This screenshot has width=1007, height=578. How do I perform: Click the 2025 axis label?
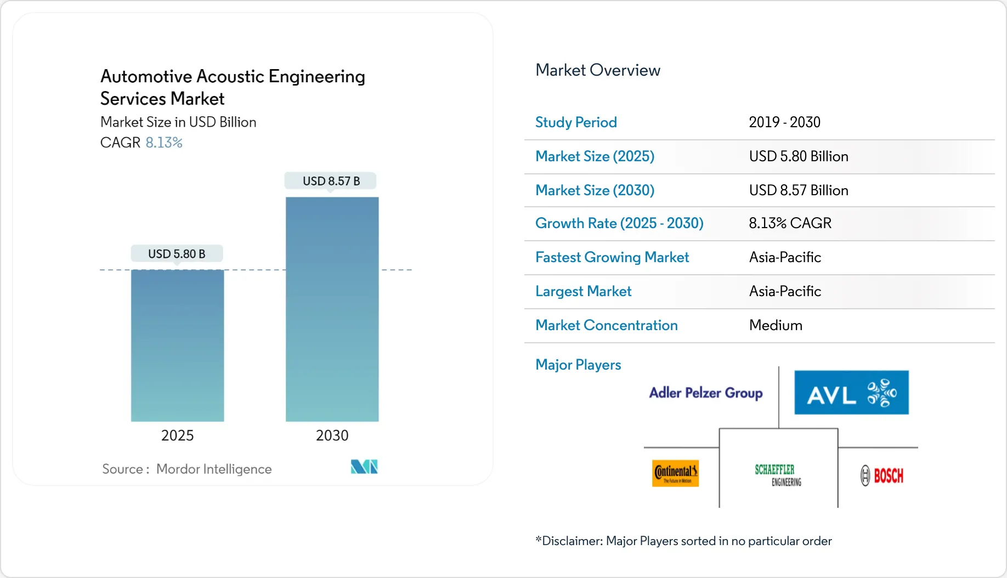(177, 435)
